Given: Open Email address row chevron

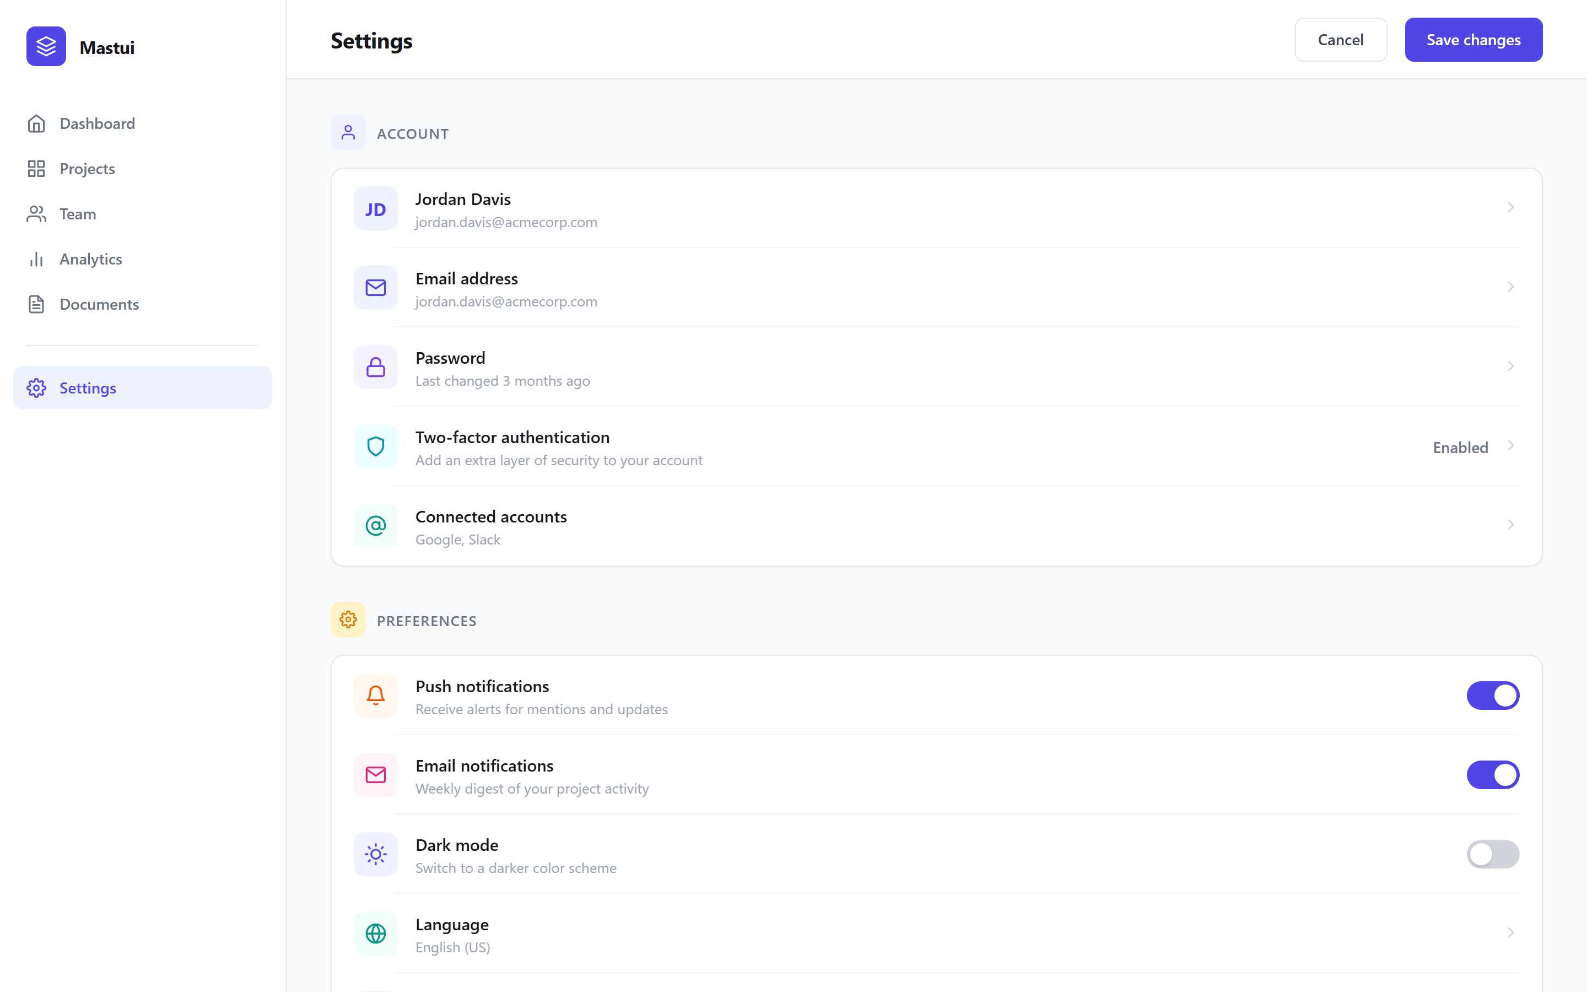Looking at the screenshot, I should [1510, 287].
